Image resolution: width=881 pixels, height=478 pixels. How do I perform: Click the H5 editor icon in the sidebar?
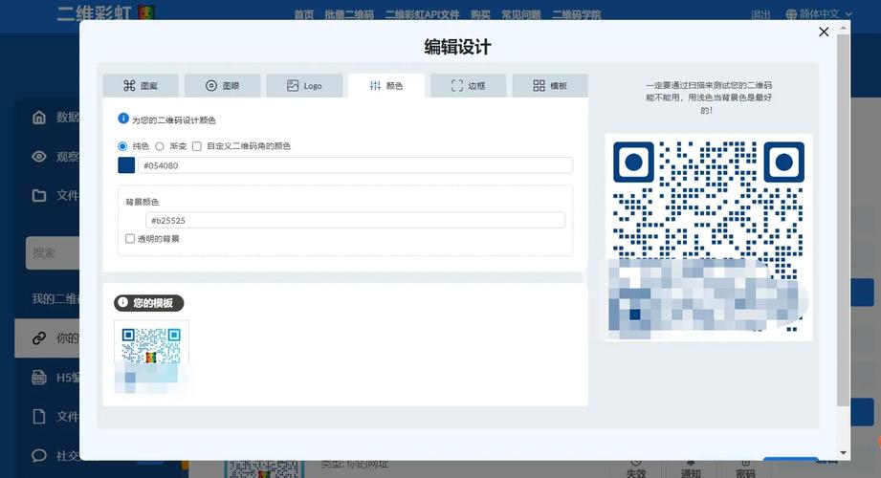click(39, 378)
